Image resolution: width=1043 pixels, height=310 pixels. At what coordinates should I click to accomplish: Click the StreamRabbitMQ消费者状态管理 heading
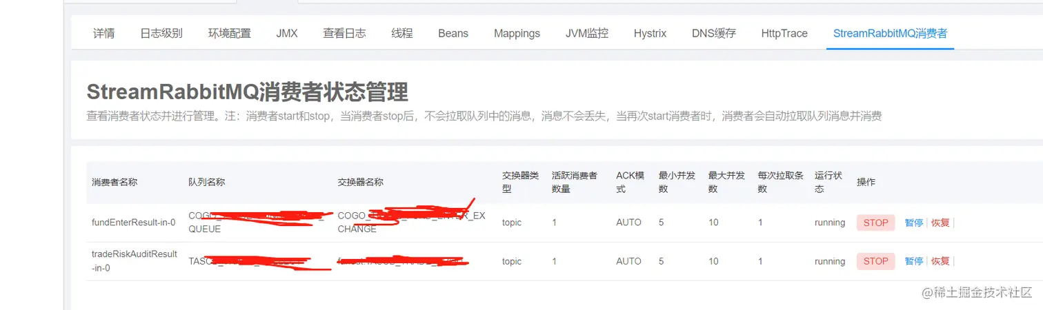coord(248,92)
